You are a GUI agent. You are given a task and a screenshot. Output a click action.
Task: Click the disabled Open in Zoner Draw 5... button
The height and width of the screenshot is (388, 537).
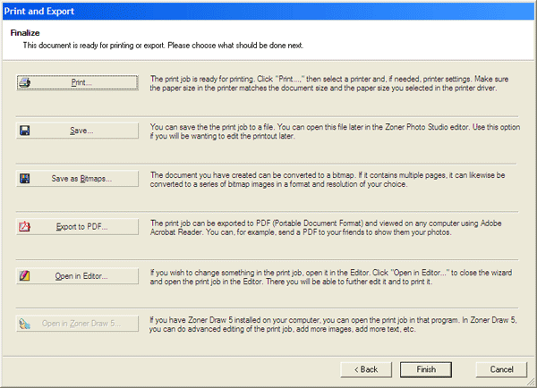pyautogui.click(x=78, y=324)
